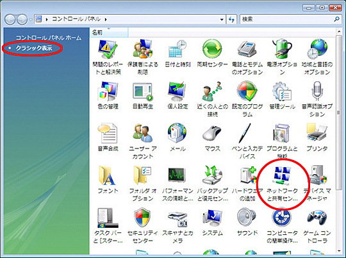Open 問題のレポートと解決策 icon
Viewport: 346px width, 258px height.
(x=108, y=49)
